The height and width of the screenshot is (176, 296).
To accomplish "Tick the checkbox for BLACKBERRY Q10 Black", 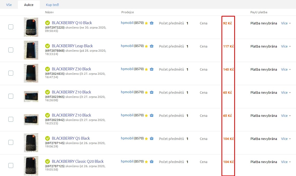I will point(11,27).
